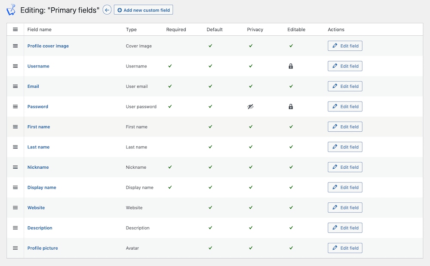Open the Username field name link
Viewport: 430px width, 266px height.
[38, 66]
